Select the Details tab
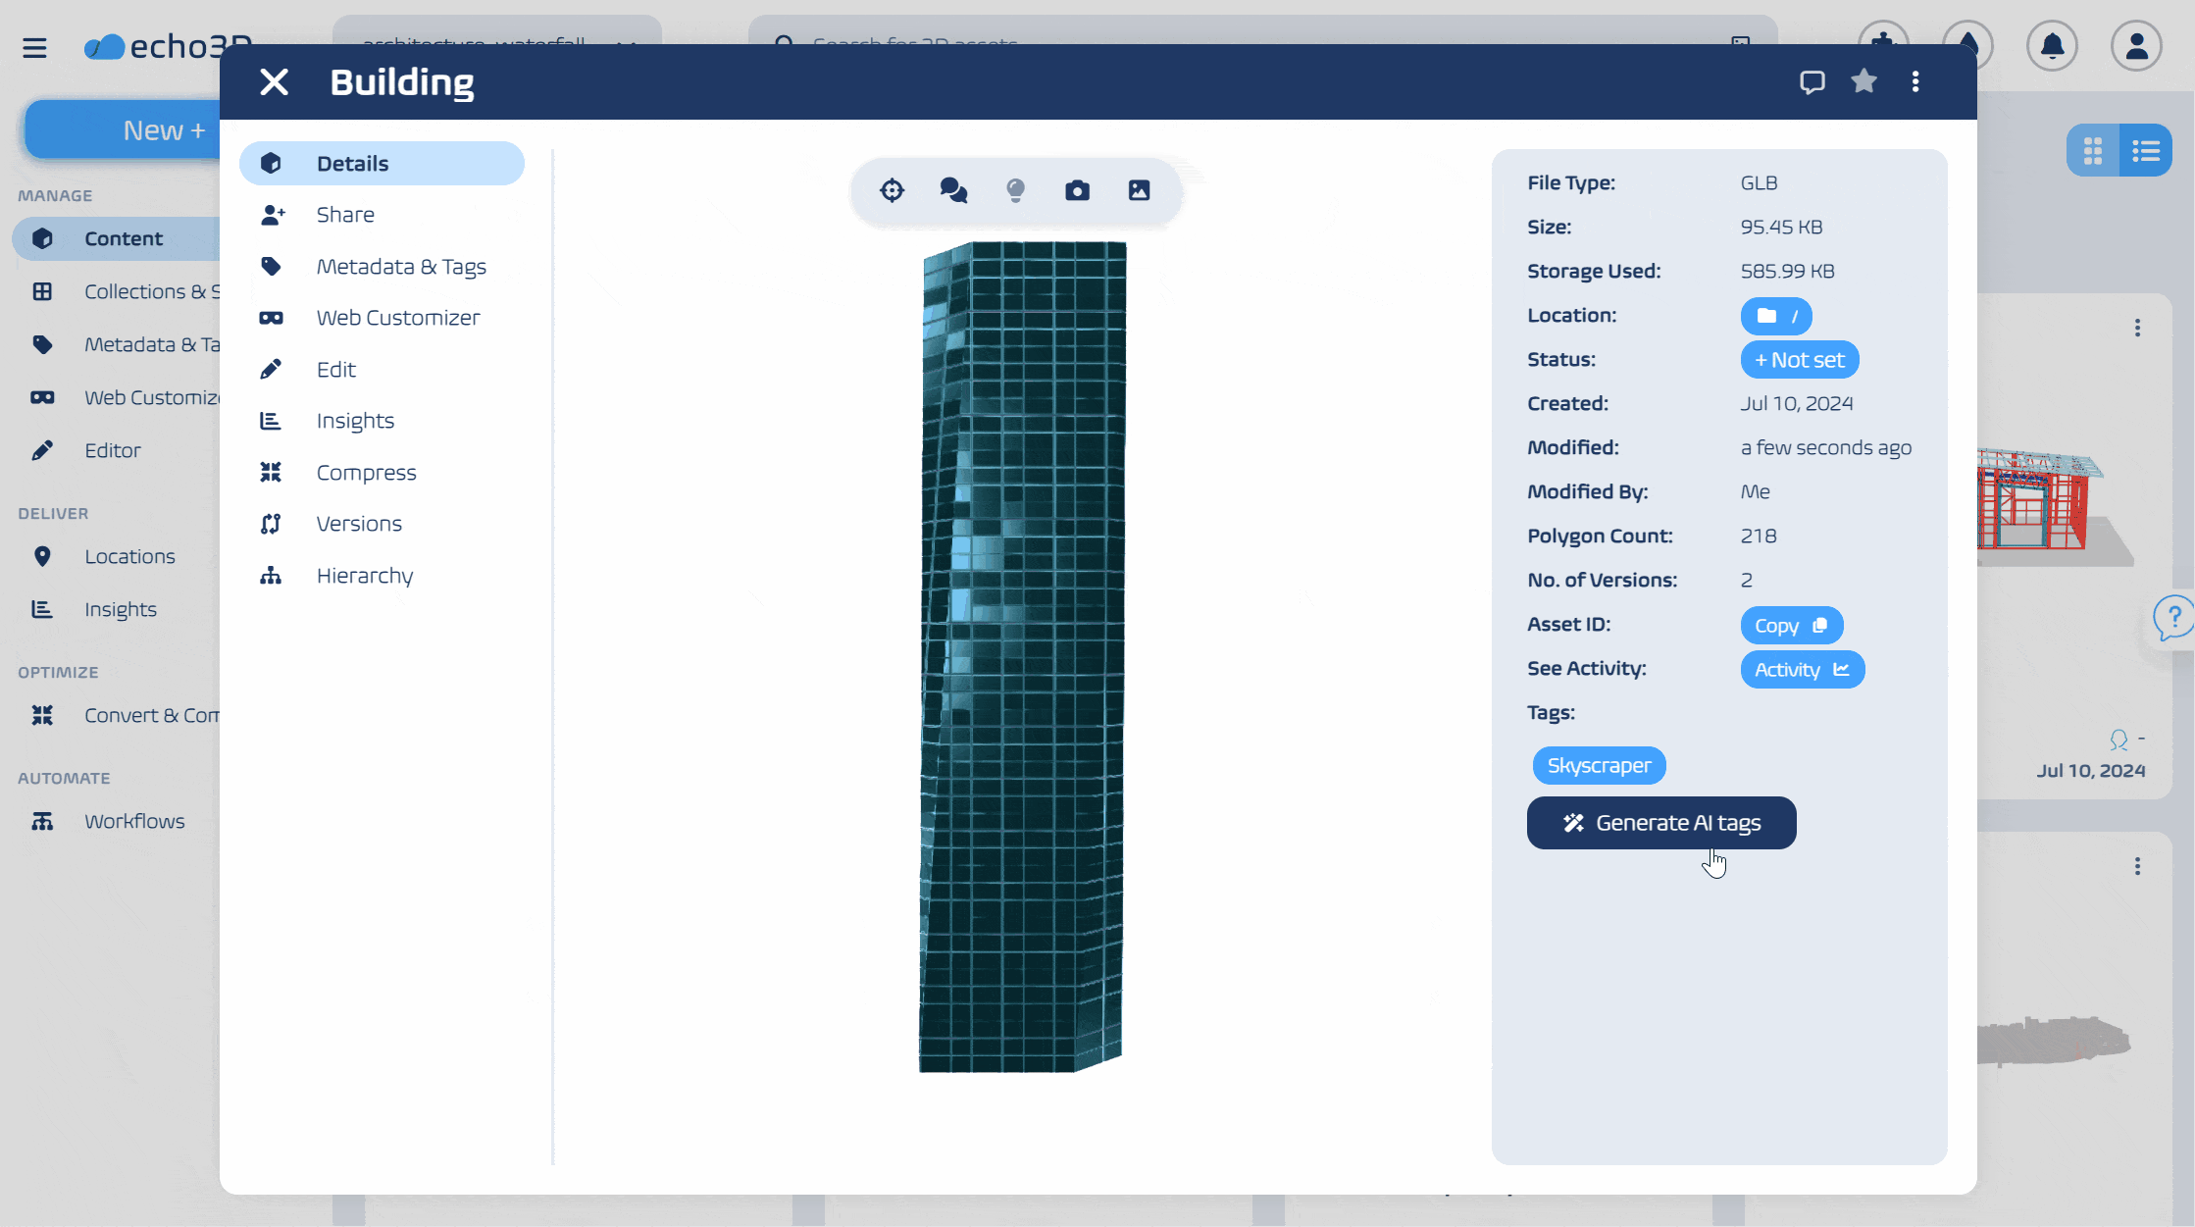Screen dimensions: 2195x1227 [x=382, y=164]
